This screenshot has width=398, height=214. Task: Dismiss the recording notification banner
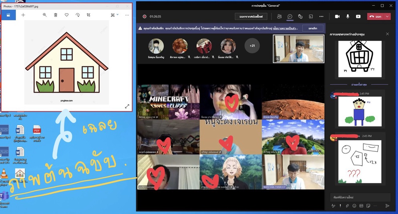(x=313, y=28)
